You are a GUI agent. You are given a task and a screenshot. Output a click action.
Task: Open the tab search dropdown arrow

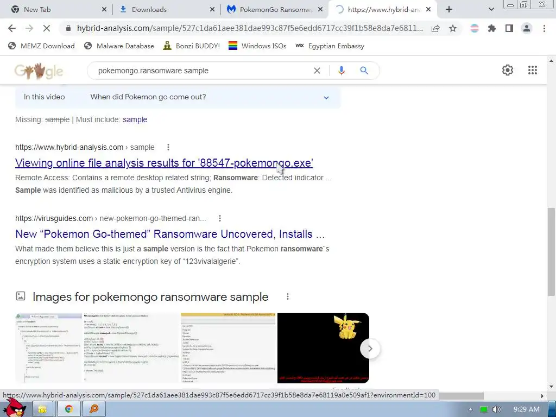tap(491, 10)
